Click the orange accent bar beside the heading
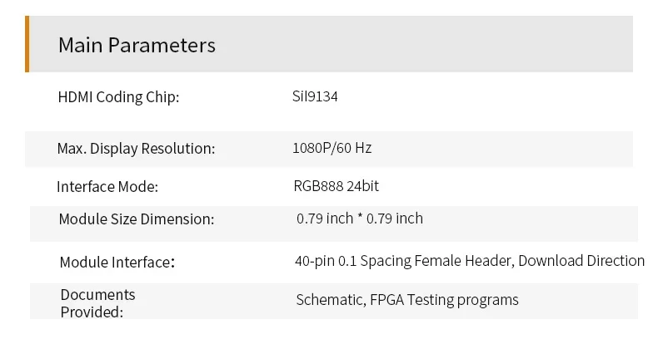The image size is (658, 339). (x=27, y=44)
